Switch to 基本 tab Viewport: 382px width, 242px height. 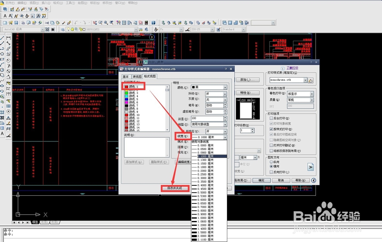coord(126,77)
